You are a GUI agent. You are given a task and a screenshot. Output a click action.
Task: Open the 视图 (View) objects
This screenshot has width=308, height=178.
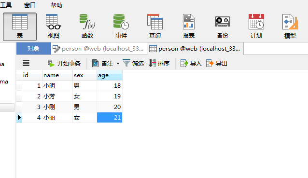pos(54,27)
